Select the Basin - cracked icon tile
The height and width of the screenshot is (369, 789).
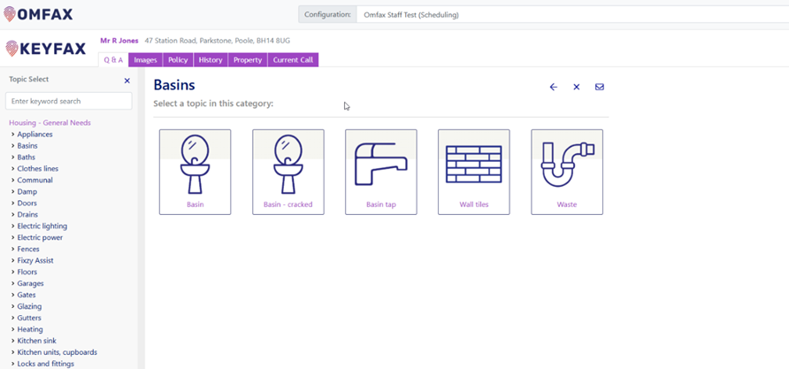coord(287,165)
